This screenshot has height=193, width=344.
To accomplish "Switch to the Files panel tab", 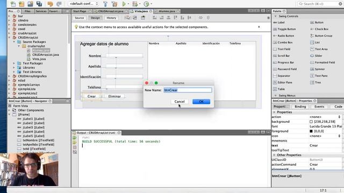I will point(27,11).
